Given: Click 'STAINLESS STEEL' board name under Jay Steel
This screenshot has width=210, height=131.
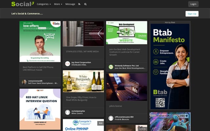Looking at the screenshot, I should click(79, 65).
